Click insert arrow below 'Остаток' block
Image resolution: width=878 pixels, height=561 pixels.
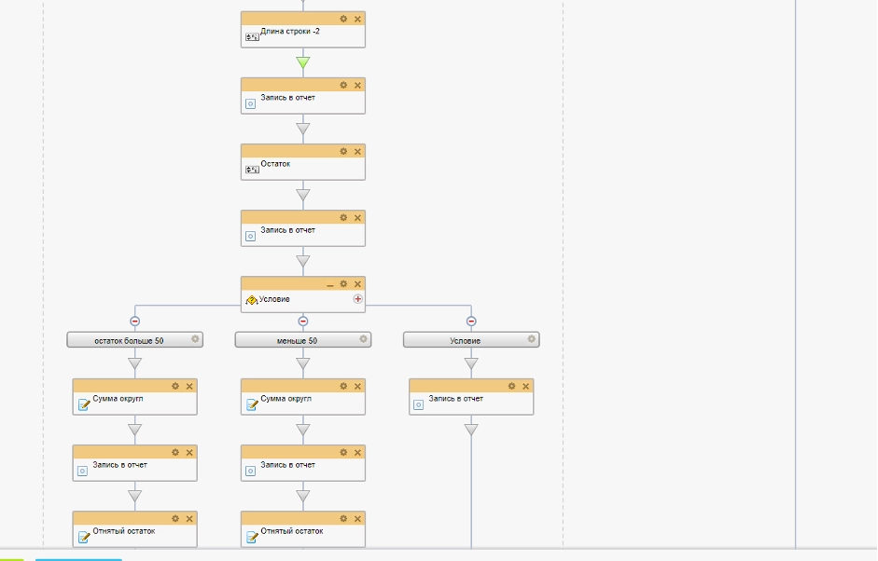(302, 196)
